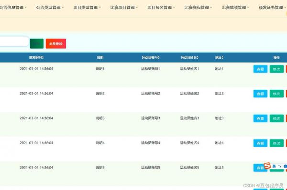Image resolution: width=287 pixels, height=190 pixels.
Task: Select the date cell in 说明2 row
Action: click(x=36, y=94)
